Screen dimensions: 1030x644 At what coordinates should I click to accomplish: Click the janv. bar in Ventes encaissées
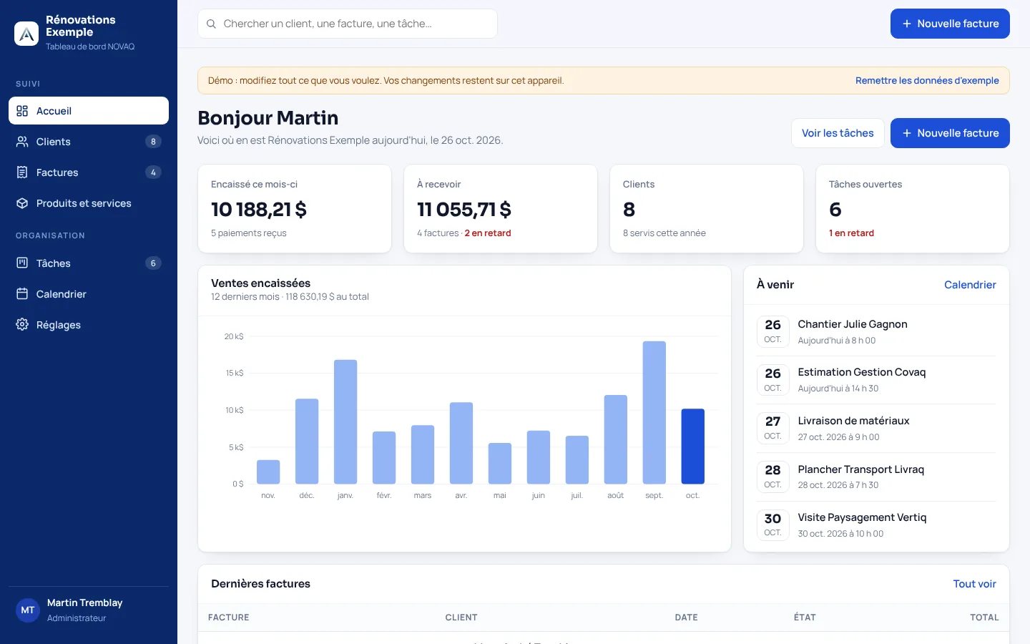345,422
